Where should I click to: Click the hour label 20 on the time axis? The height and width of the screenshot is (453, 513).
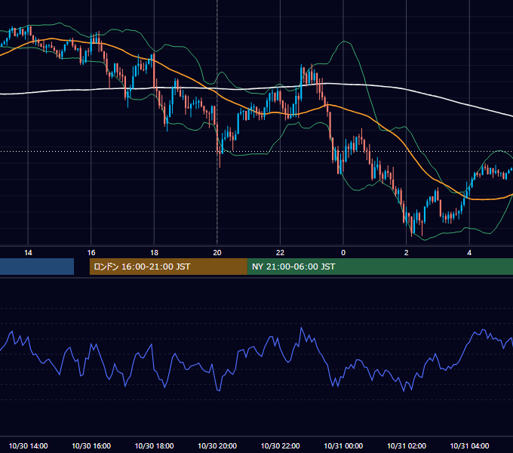coord(217,253)
